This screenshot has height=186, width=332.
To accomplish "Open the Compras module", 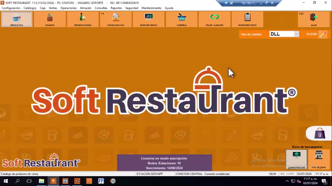I will tap(182, 19).
